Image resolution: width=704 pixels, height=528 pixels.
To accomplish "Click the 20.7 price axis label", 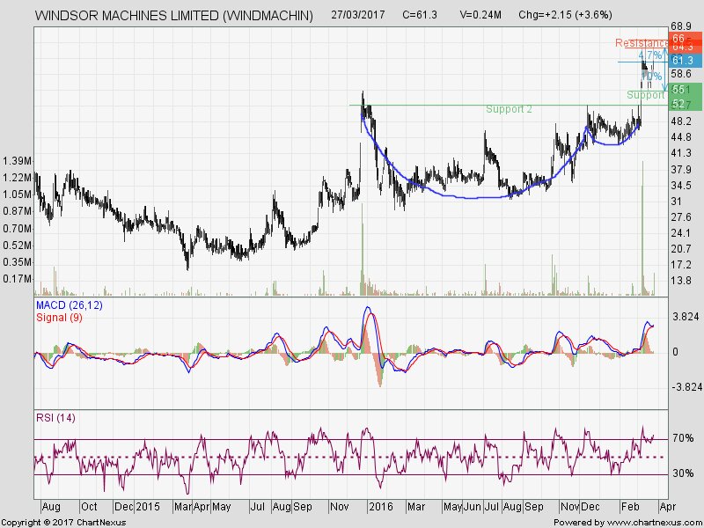I will [681, 249].
